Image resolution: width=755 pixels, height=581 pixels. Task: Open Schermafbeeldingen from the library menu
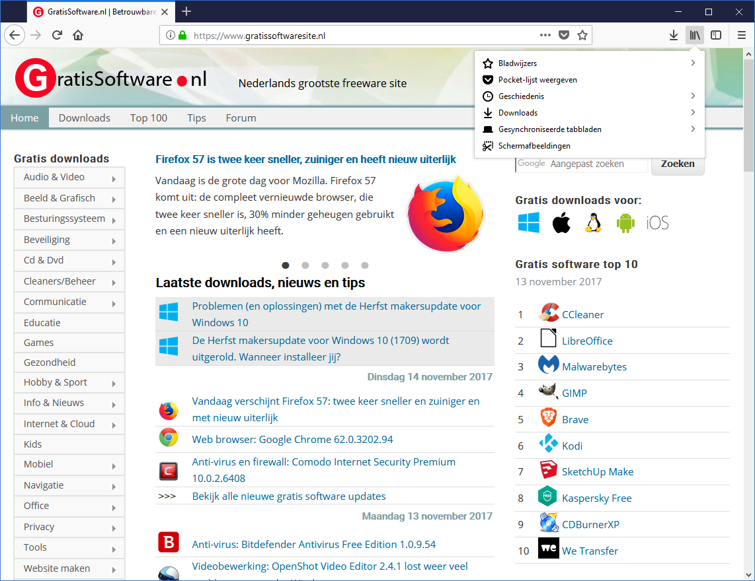coord(534,146)
